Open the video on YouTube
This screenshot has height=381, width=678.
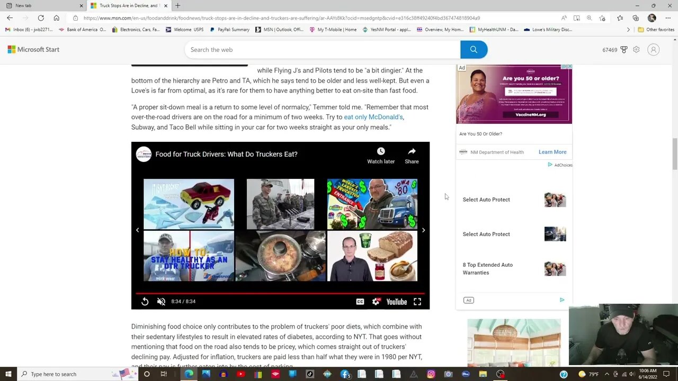pyautogui.click(x=396, y=302)
